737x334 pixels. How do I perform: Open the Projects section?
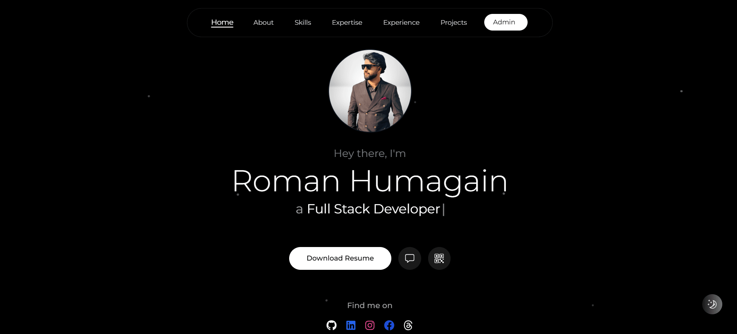point(454,22)
